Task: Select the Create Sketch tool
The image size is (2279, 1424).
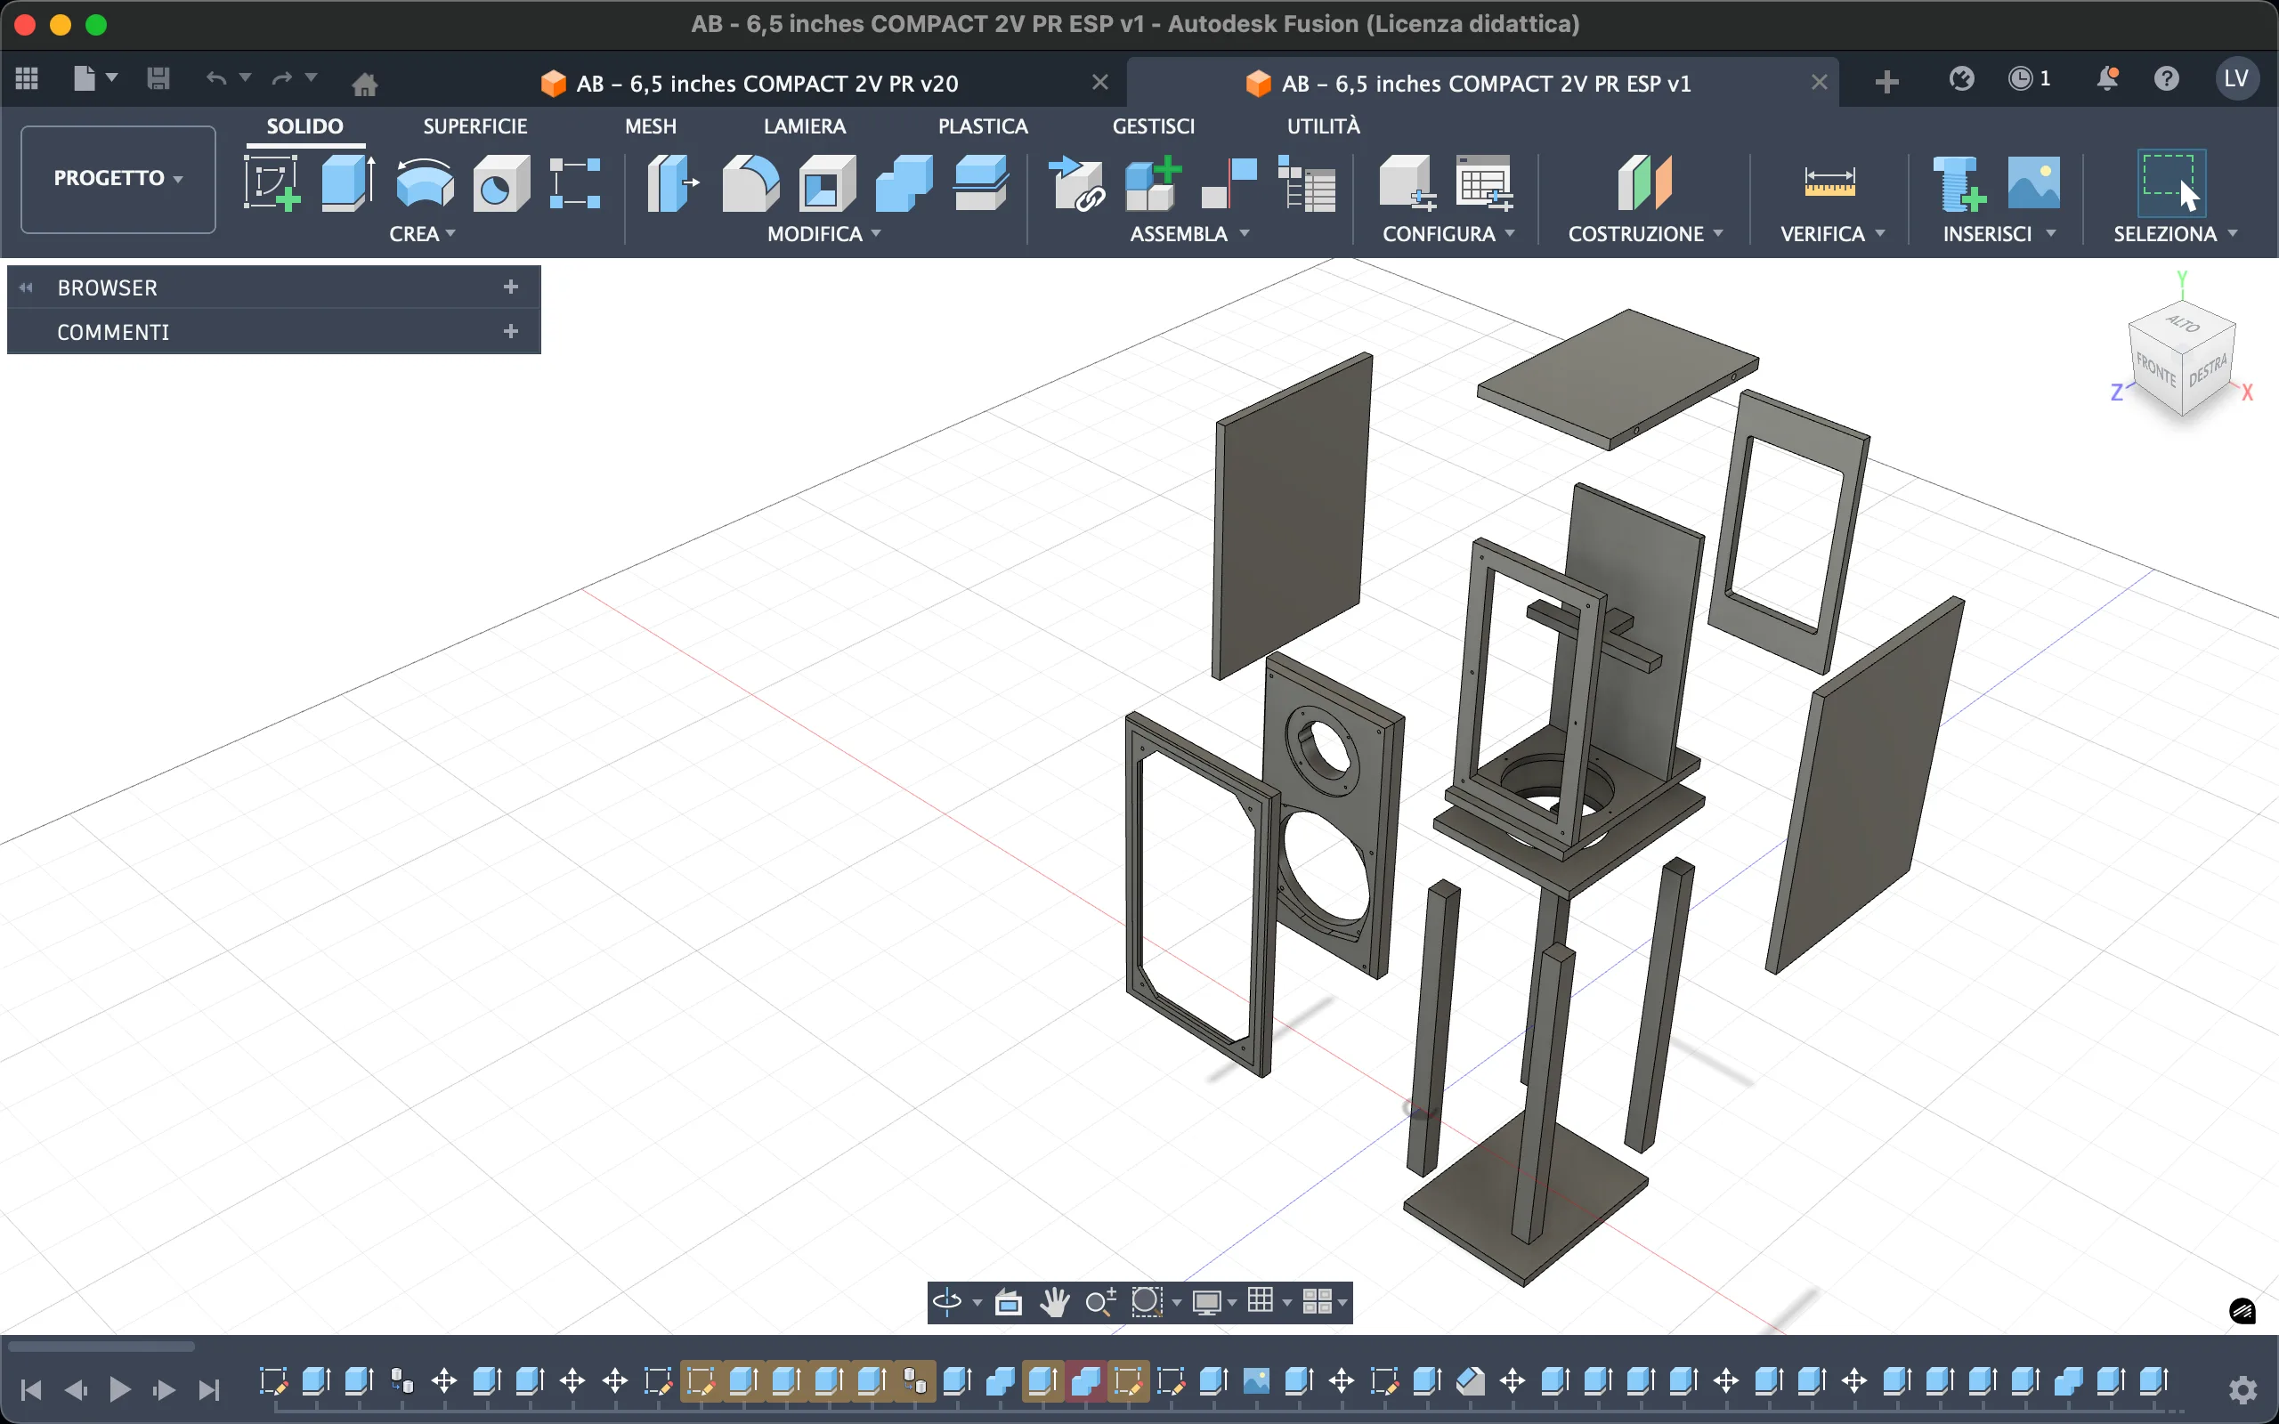Action: 272,182
